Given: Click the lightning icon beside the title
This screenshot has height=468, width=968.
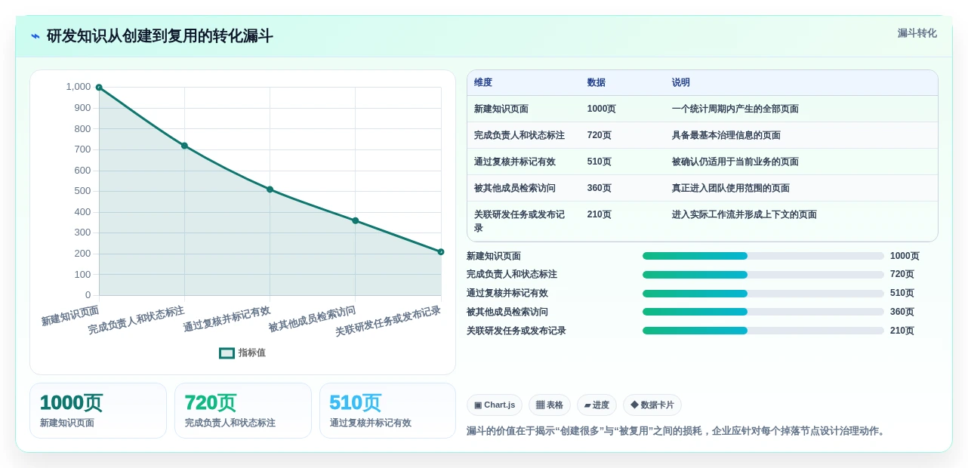Looking at the screenshot, I should tap(35, 36).
